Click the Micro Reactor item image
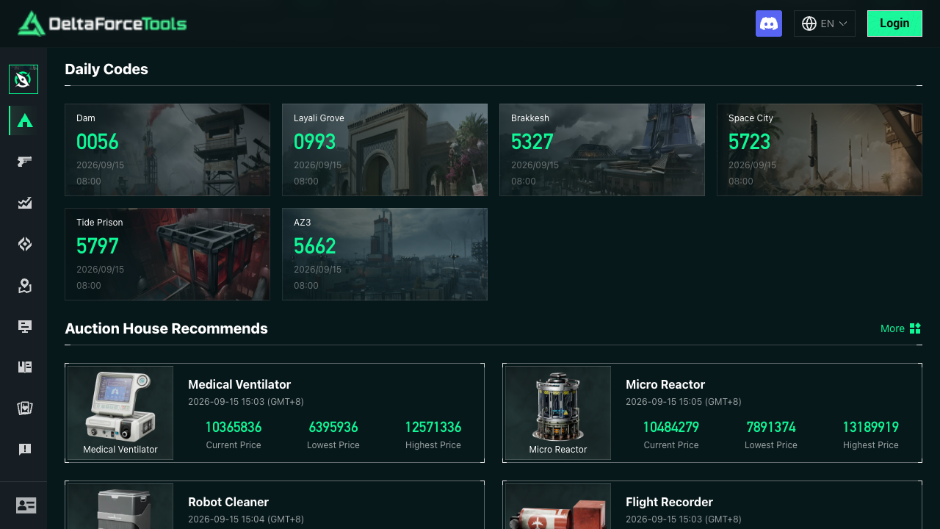The height and width of the screenshot is (529, 940). pyautogui.click(x=558, y=413)
